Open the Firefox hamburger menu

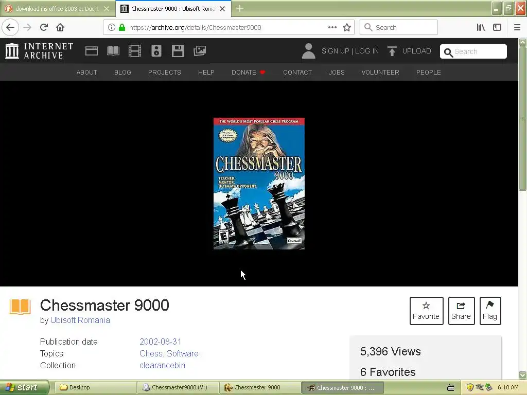tap(517, 27)
